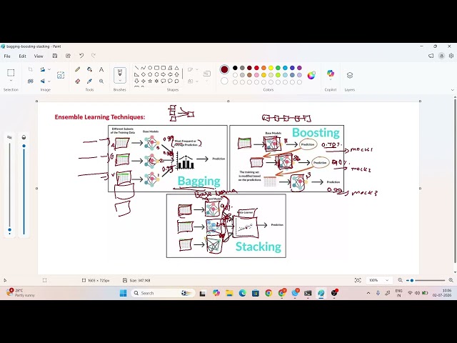Expand the Shape fill dropdown
Viewport: 457px width, 343px height.
[197, 81]
